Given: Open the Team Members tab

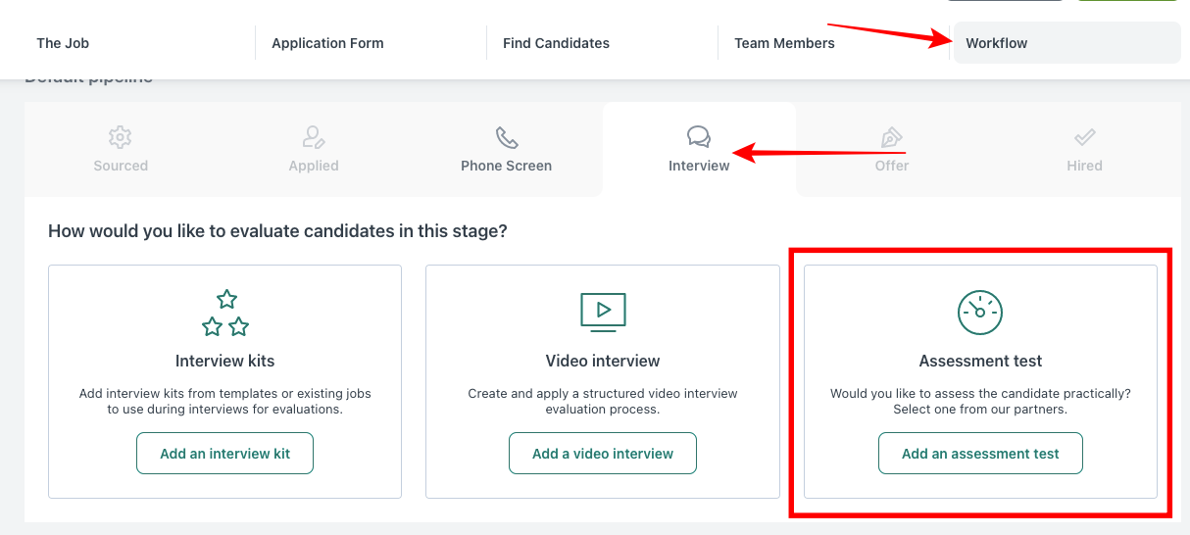Looking at the screenshot, I should [784, 43].
